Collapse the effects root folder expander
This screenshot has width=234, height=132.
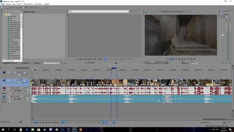point(4,15)
